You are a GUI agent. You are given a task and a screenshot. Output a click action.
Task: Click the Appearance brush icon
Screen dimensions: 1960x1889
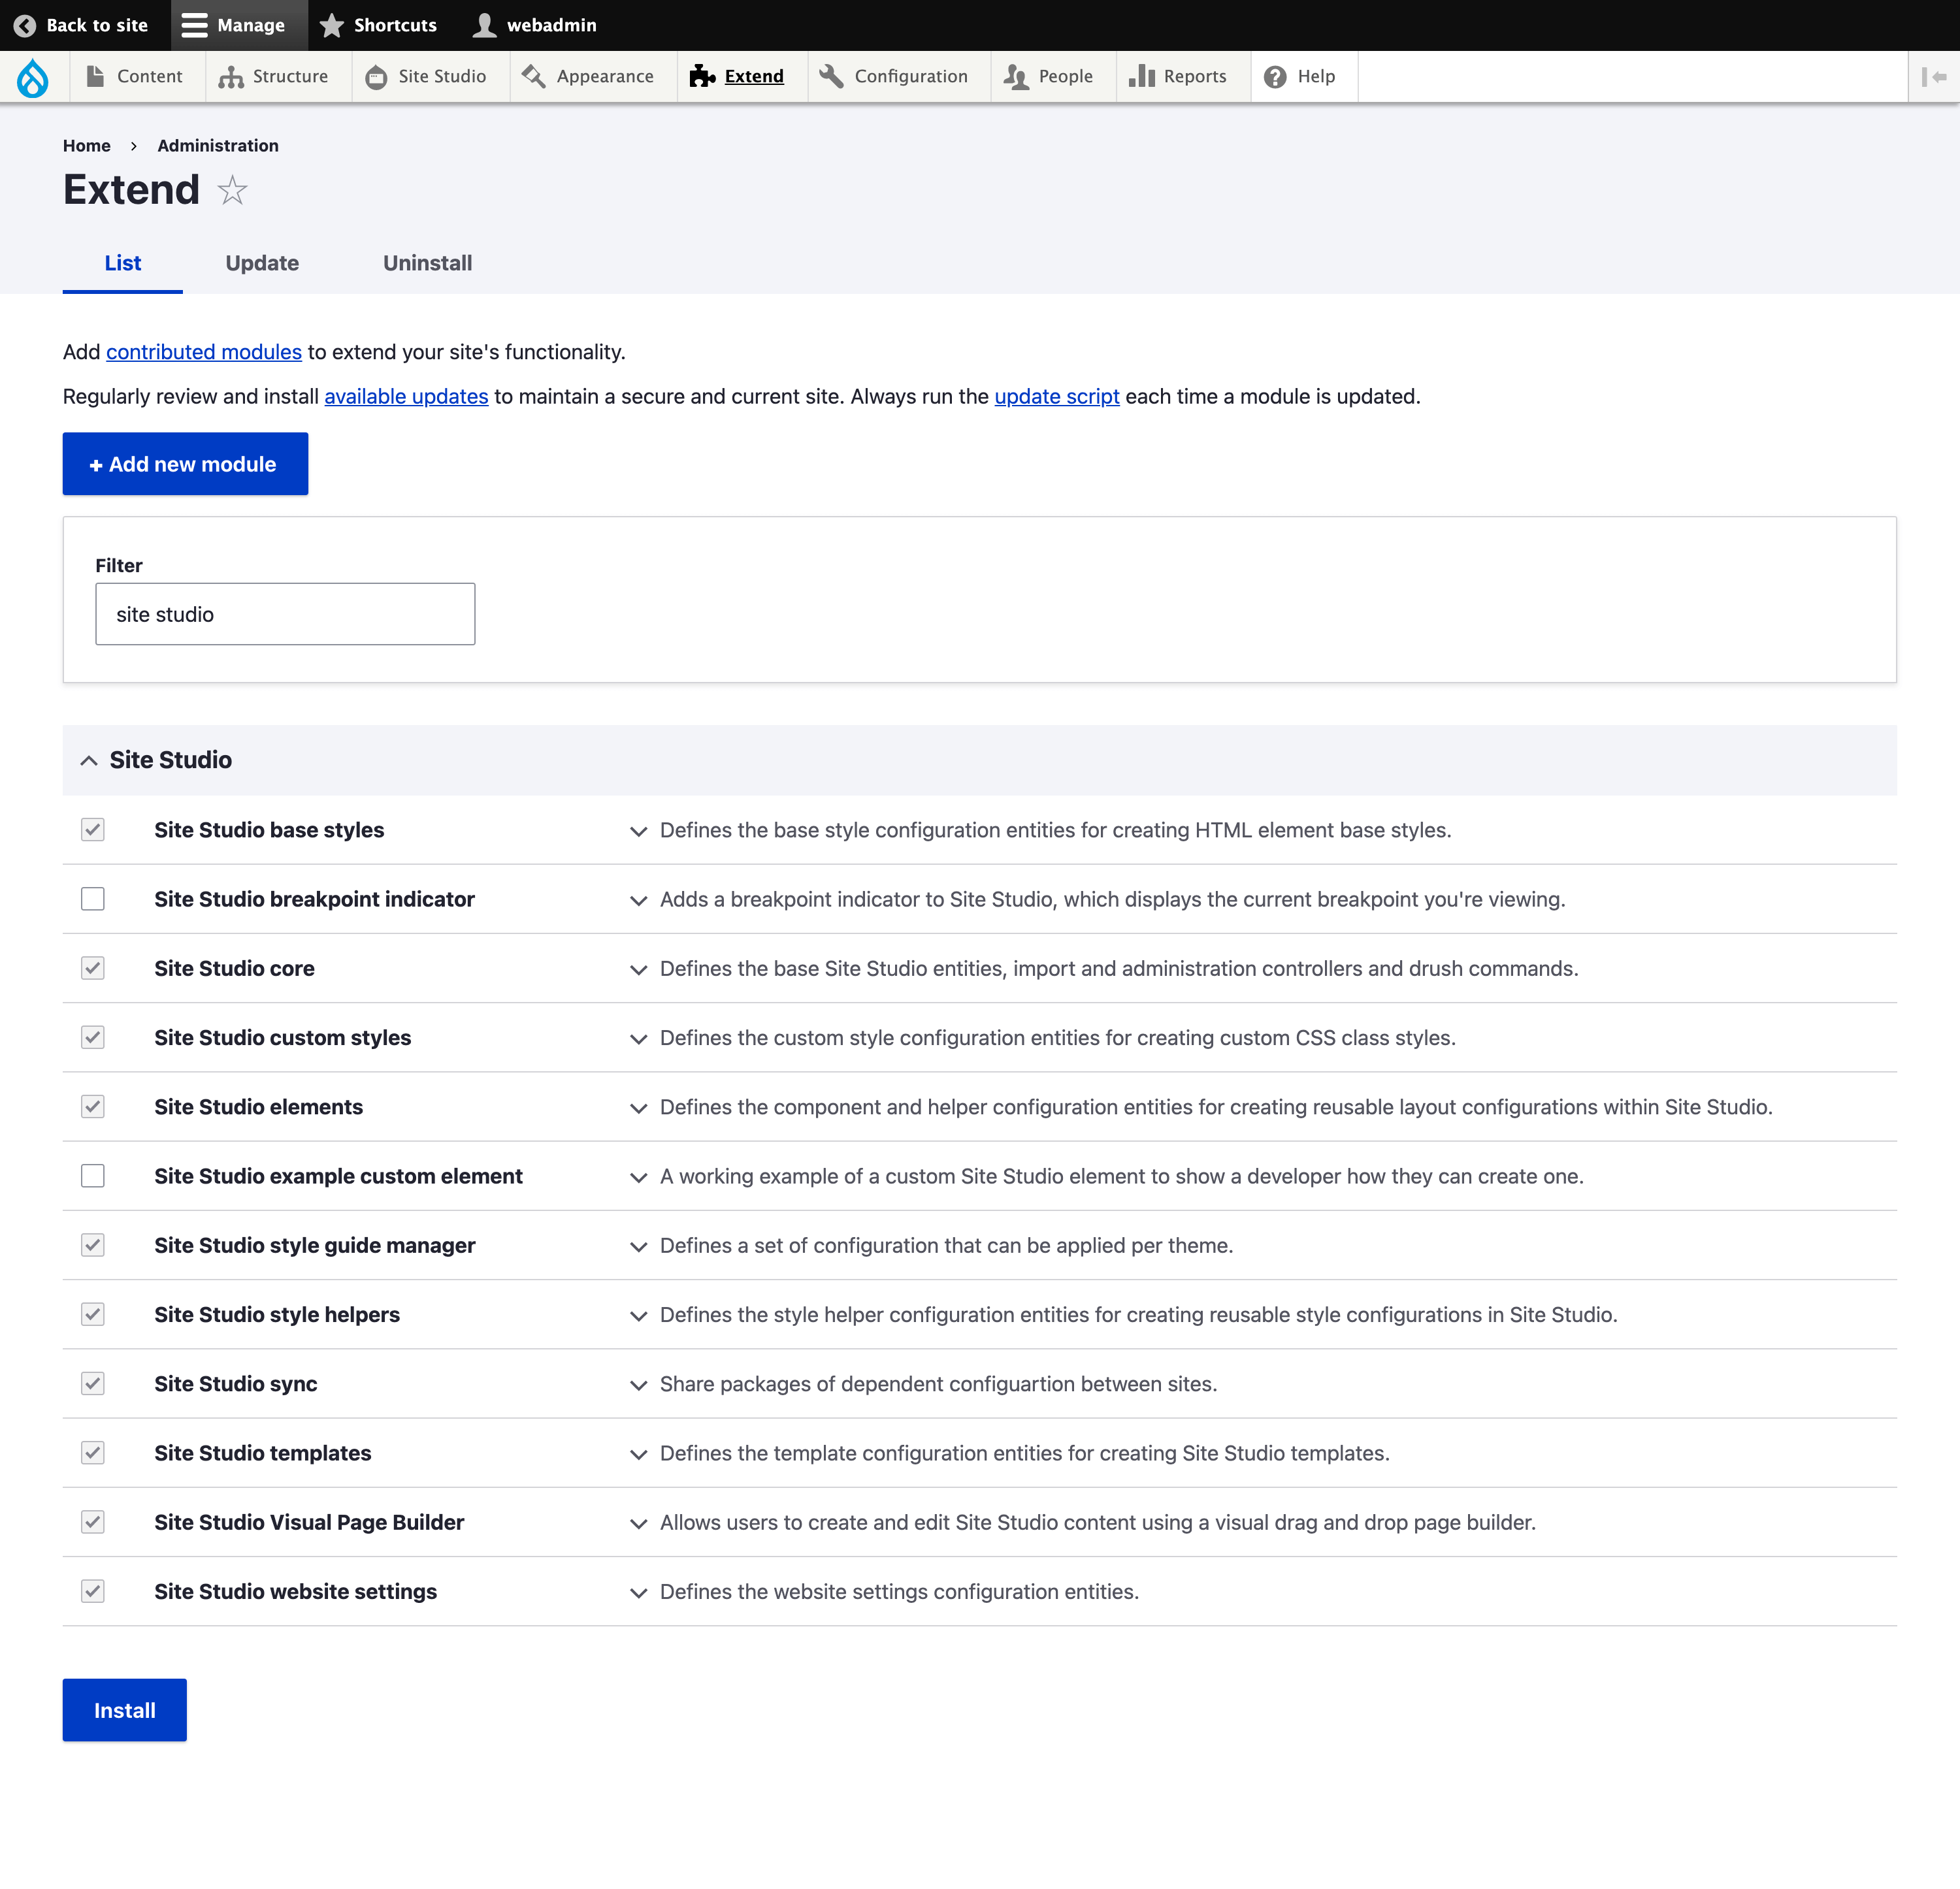[x=534, y=77]
